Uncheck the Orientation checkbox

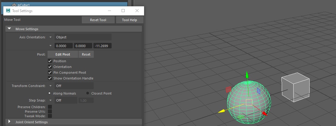point(50,67)
